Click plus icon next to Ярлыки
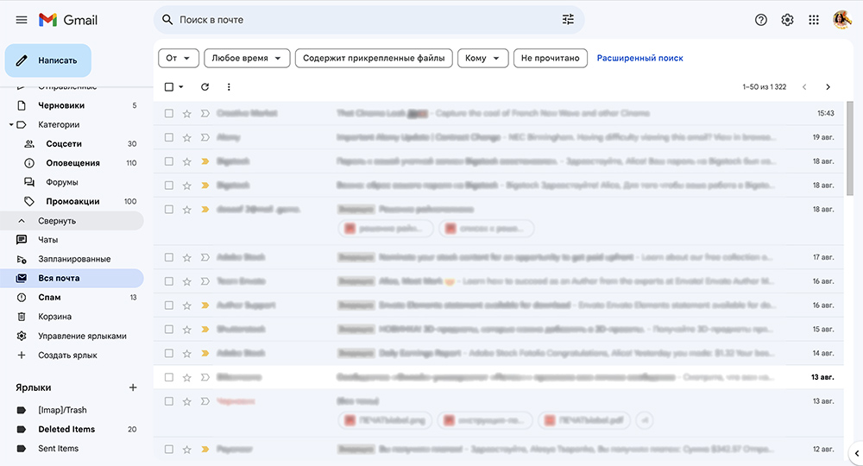The width and height of the screenshot is (863, 466). click(133, 388)
